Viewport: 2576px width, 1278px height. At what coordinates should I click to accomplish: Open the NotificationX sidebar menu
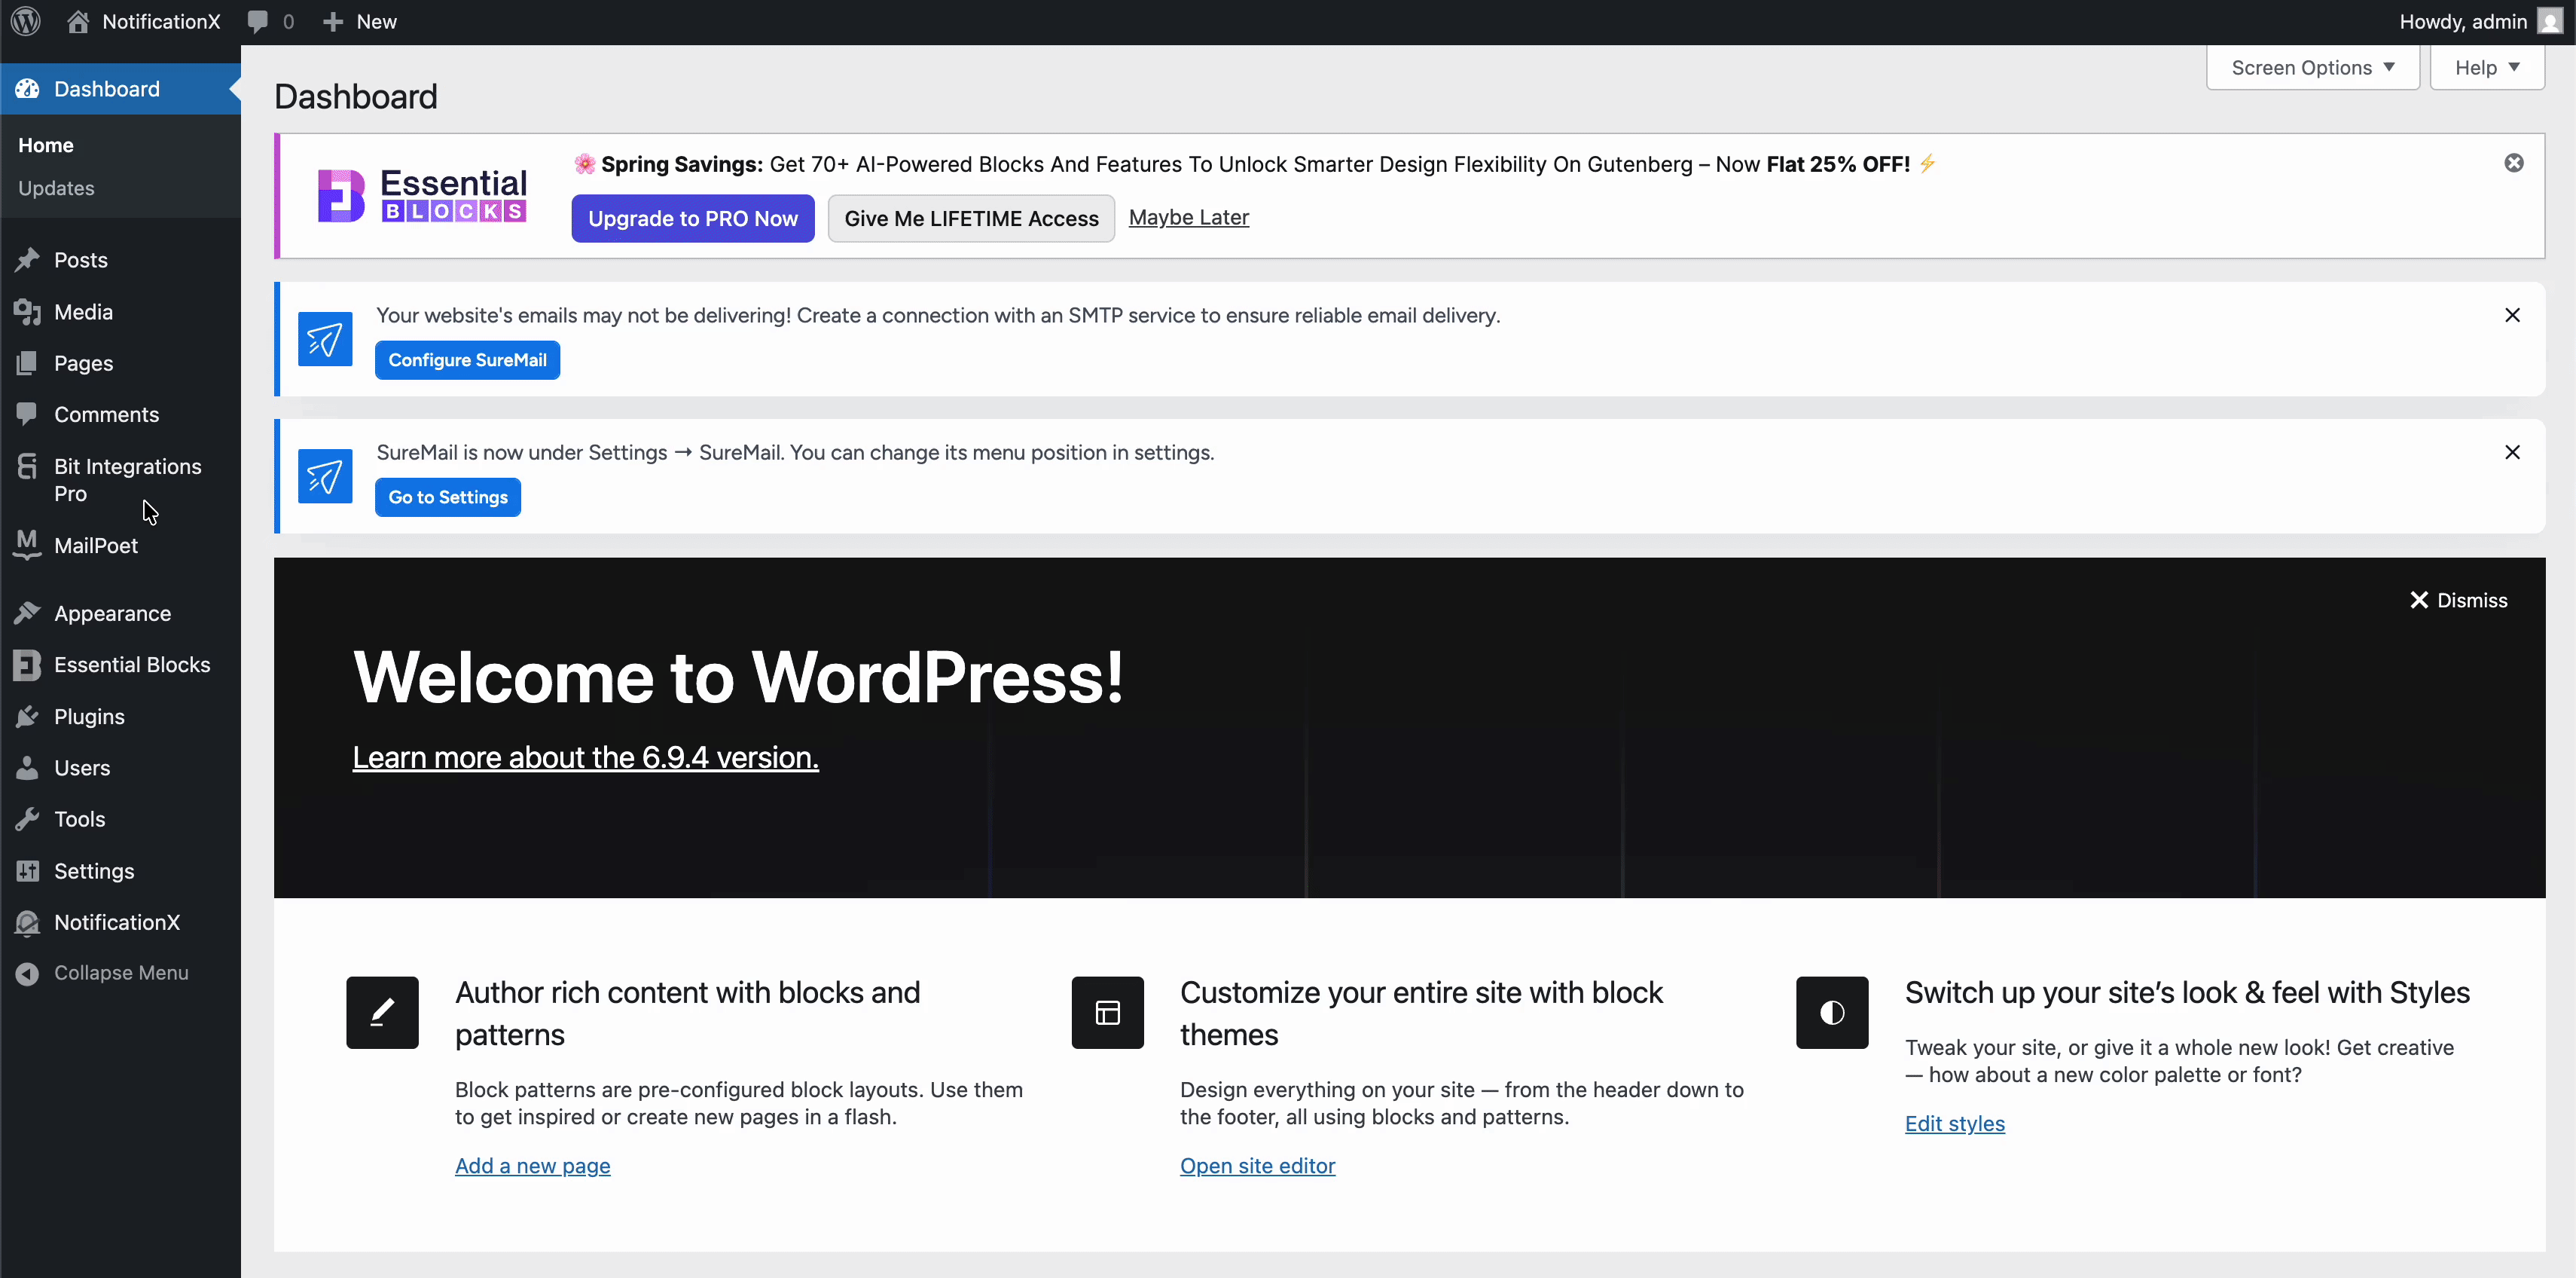pyautogui.click(x=116, y=922)
